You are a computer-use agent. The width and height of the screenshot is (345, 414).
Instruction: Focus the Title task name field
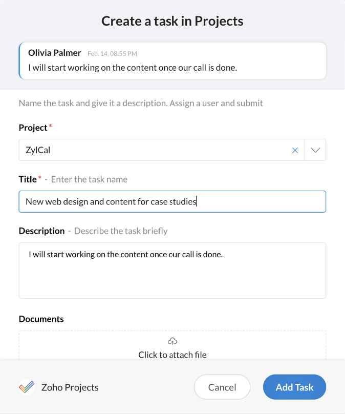tap(172, 202)
